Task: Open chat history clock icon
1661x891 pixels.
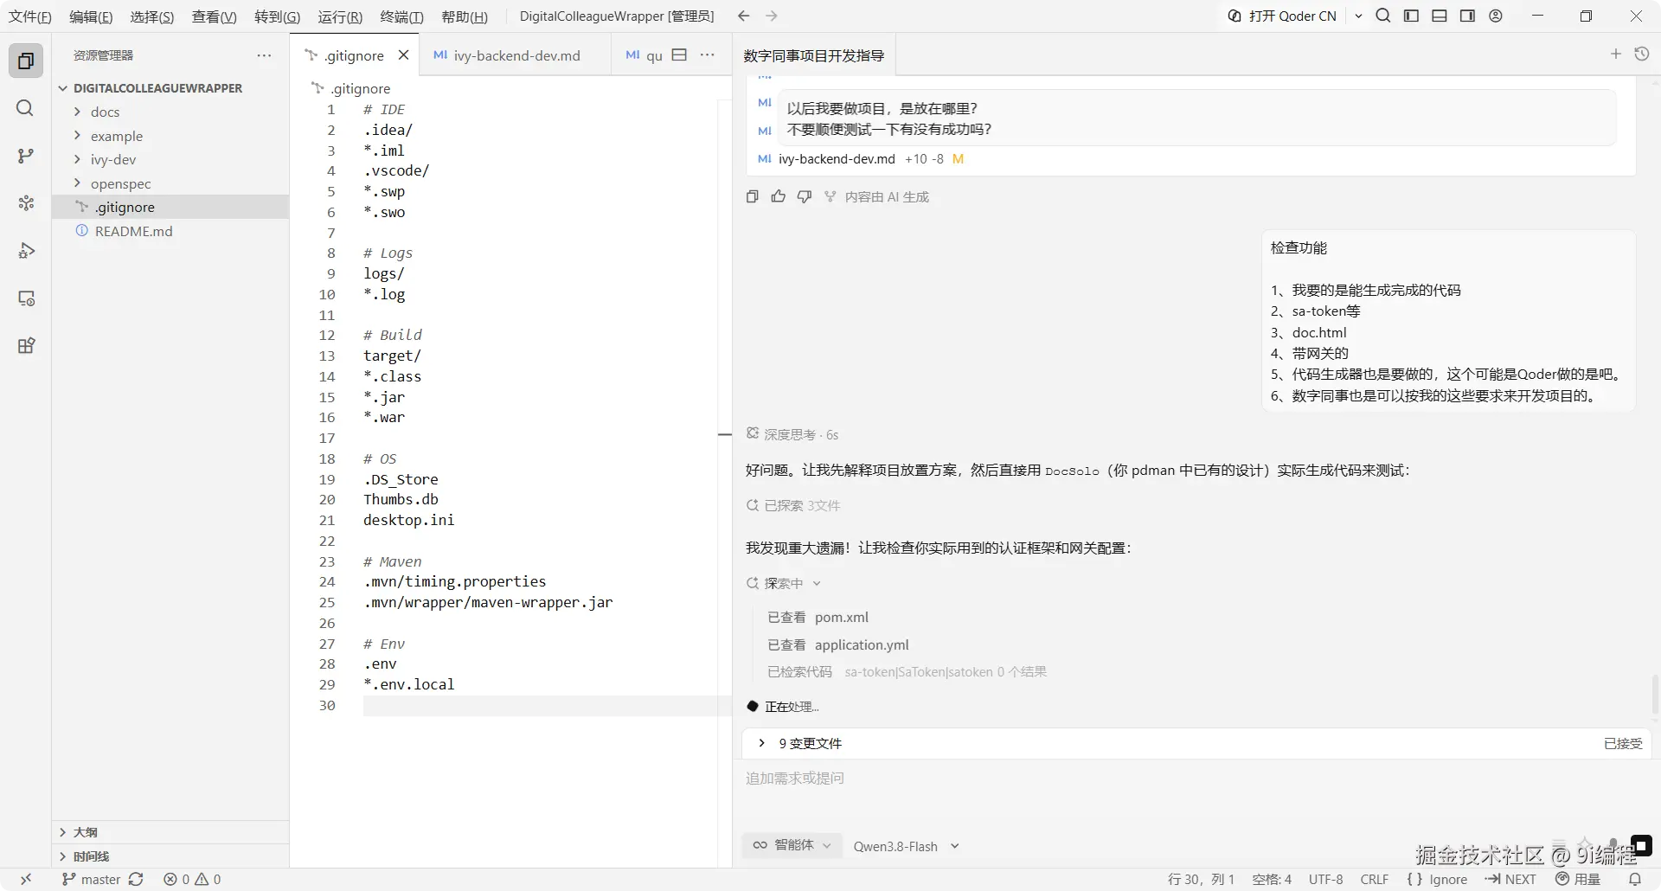Action: coord(1642,54)
